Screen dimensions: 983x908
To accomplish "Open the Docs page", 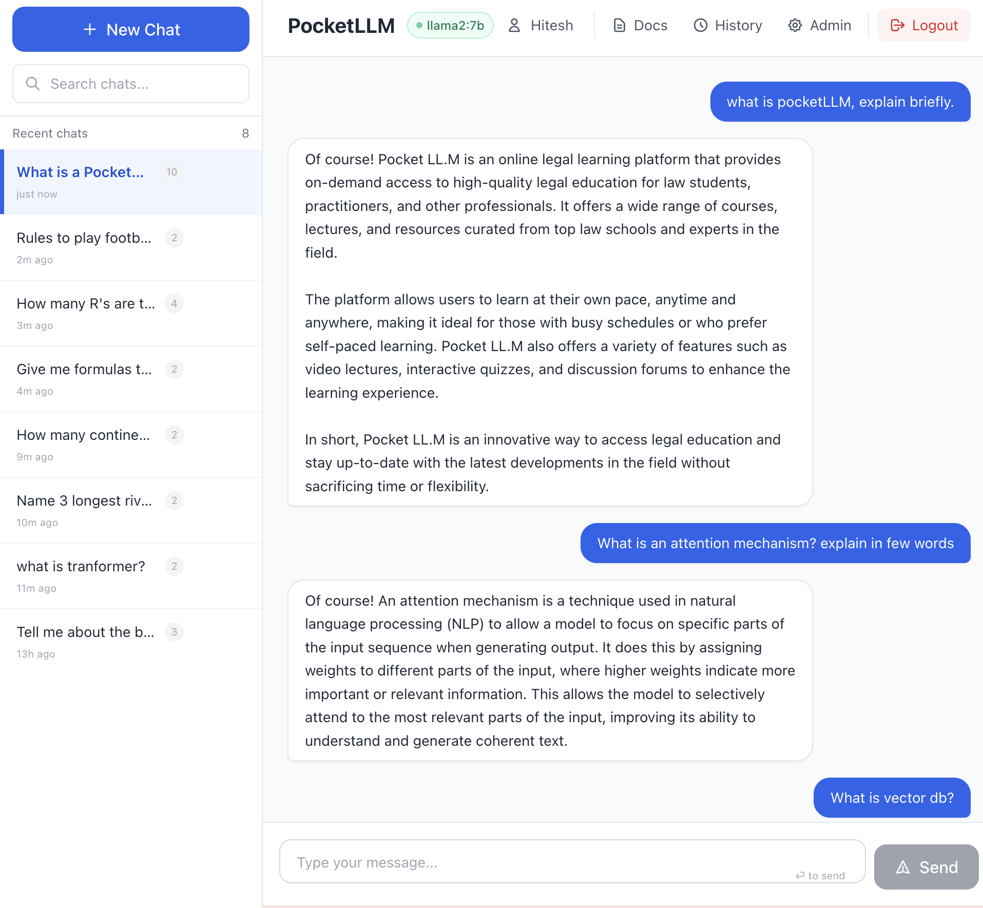I will pos(641,25).
